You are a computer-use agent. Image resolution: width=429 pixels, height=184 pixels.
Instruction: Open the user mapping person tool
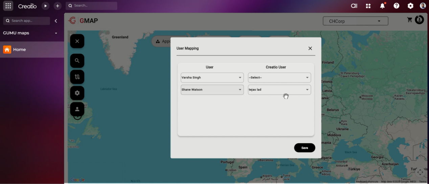[x=77, y=109]
